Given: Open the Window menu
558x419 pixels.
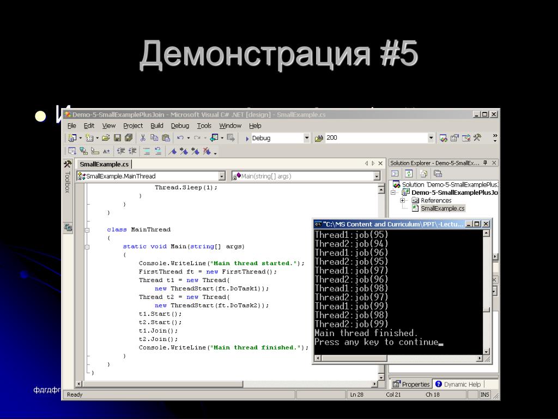Looking at the screenshot, I should 231,126.
